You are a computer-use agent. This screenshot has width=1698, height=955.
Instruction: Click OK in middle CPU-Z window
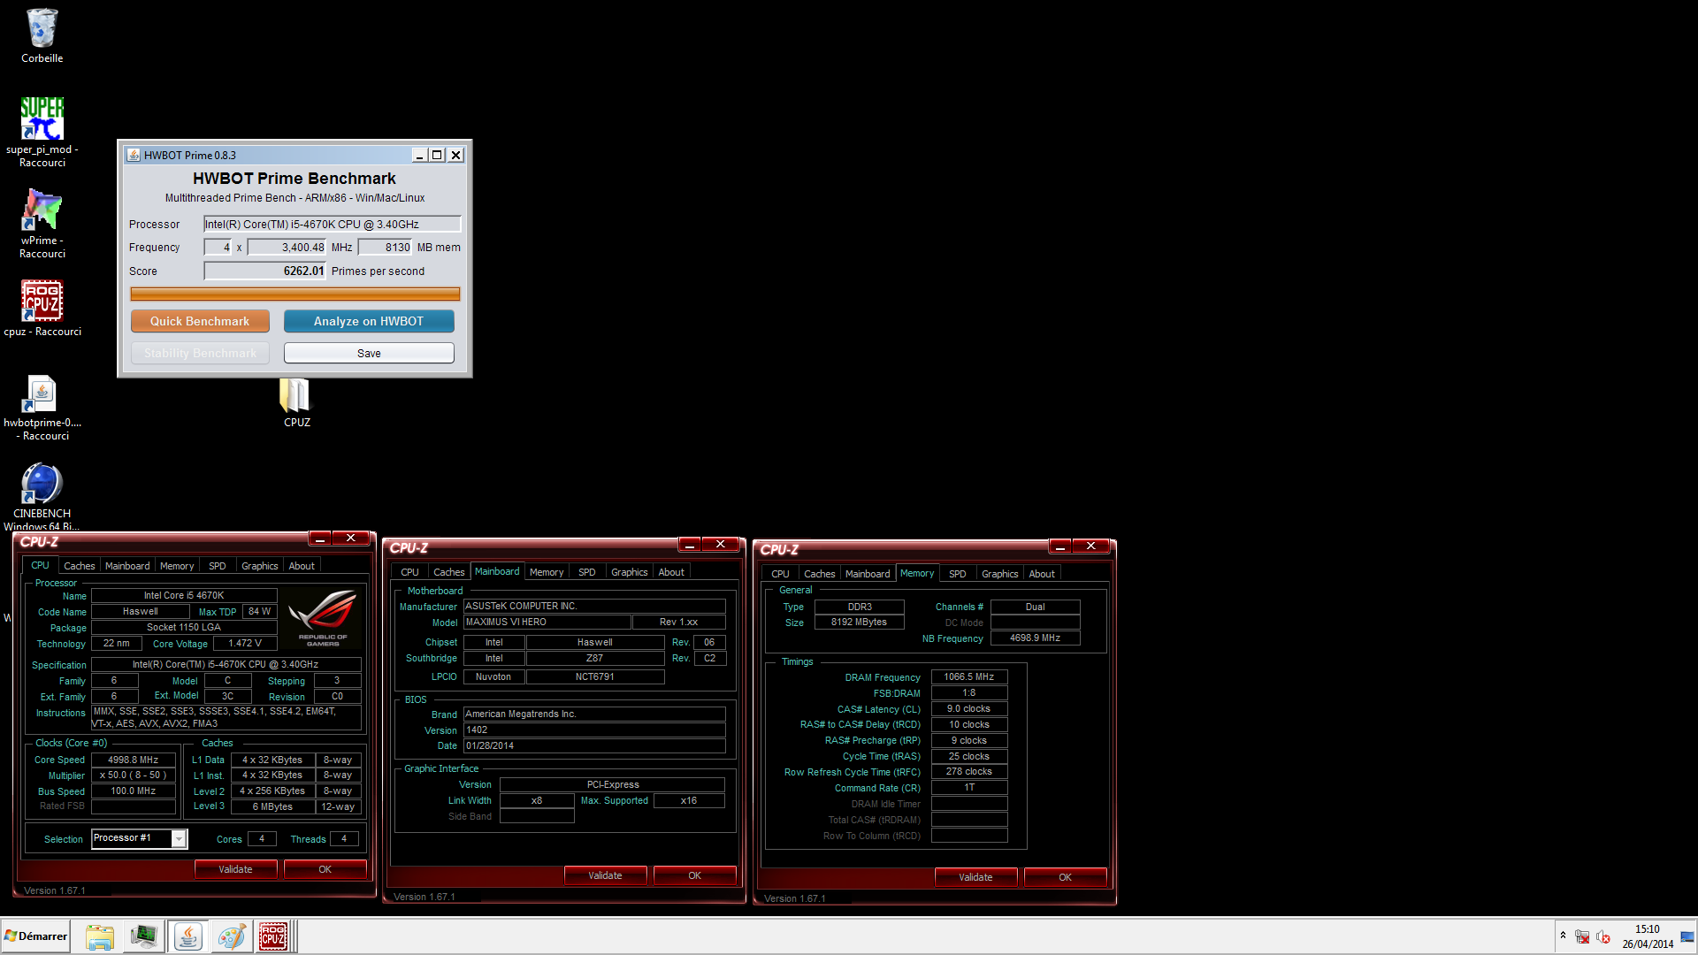coord(694,875)
